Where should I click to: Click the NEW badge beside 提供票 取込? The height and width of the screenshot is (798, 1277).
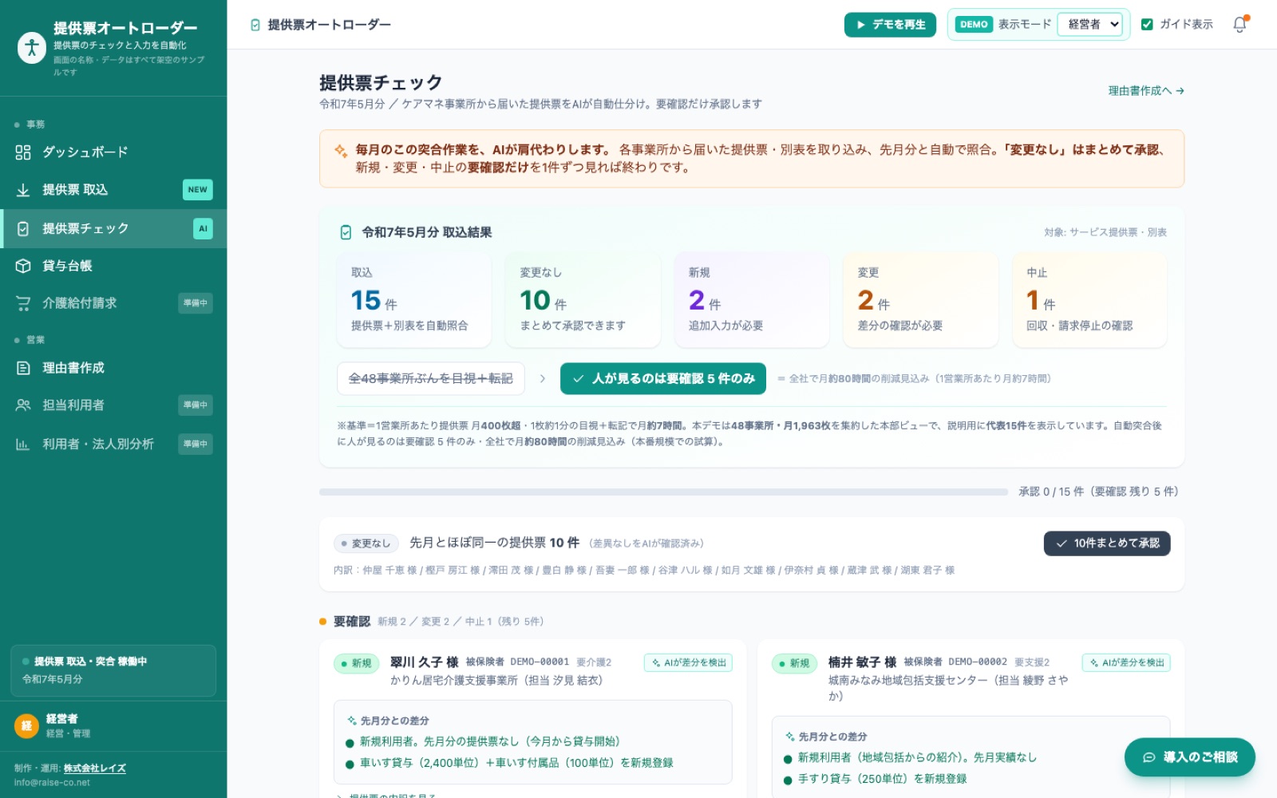pyautogui.click(x=198, y=190)
